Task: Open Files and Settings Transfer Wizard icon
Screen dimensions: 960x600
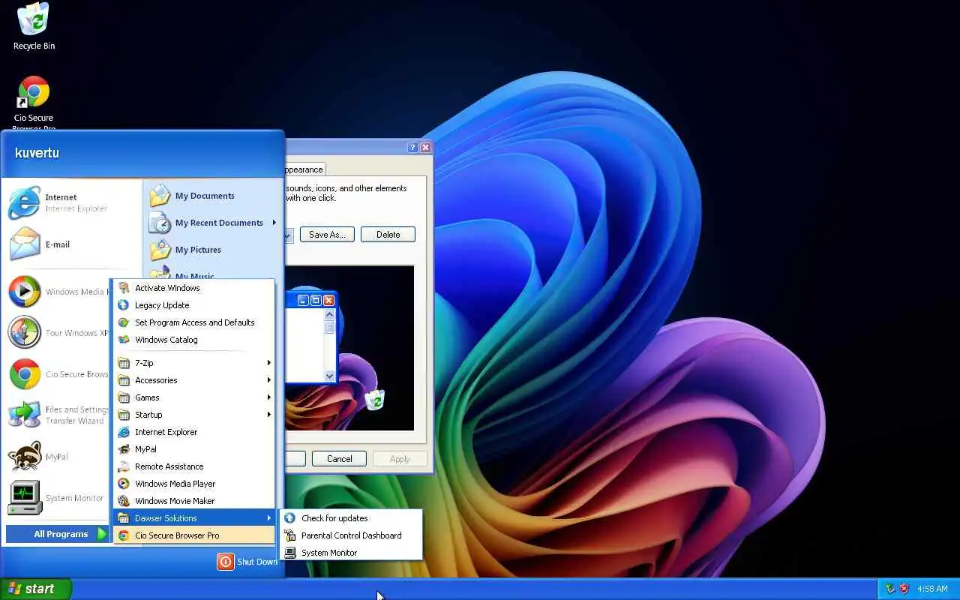Action: point(24,415)
